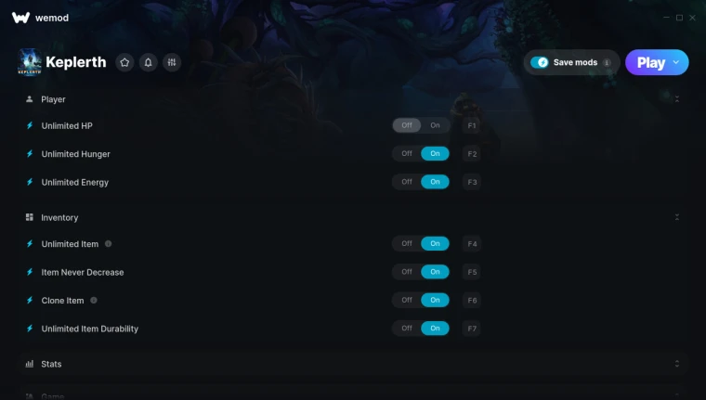This screenshot has width=706, height=400.
Task: Click the Keplerth game thumbnail
Action: [x=30, y=62]
